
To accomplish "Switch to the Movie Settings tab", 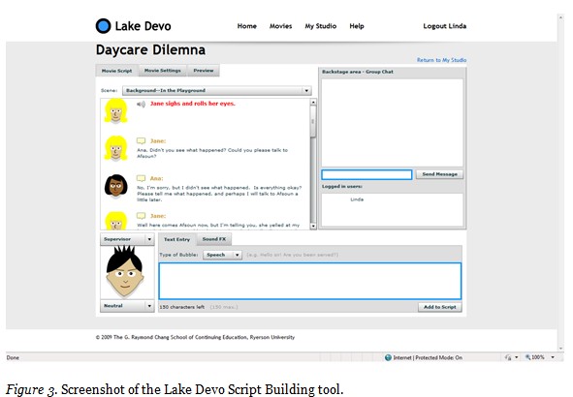I will coord(163,71).
